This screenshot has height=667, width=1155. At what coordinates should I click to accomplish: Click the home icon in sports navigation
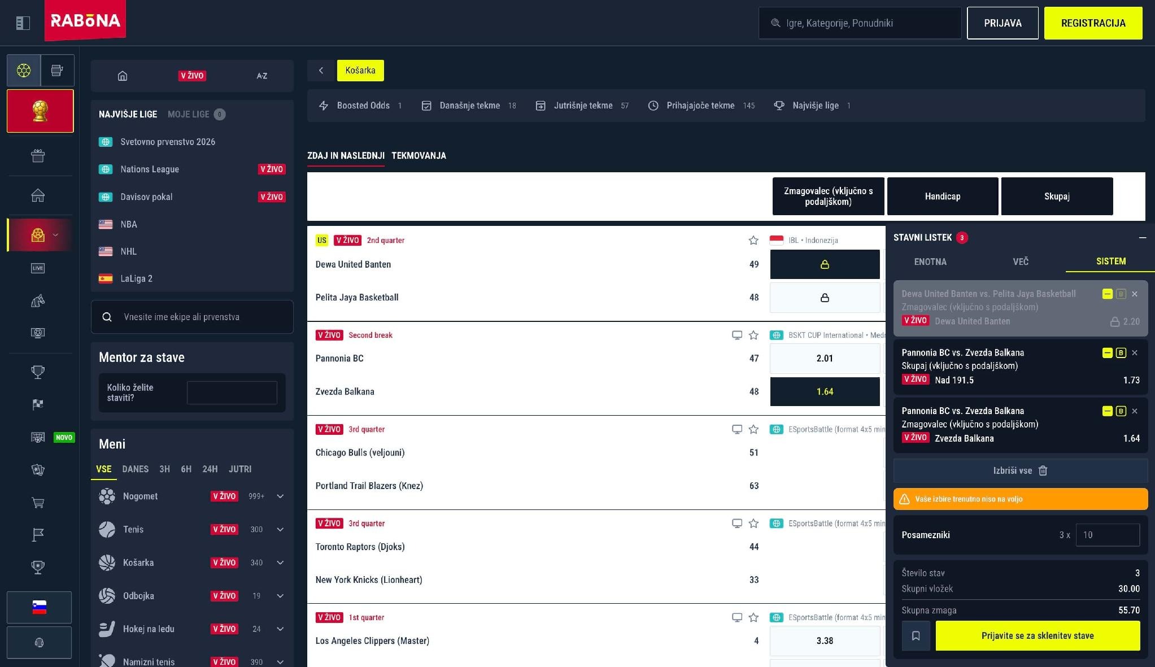pyautogui.click(x=123, y=76)
